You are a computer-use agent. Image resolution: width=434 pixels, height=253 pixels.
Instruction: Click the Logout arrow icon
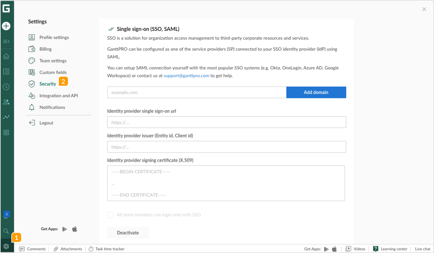point(32,123)
